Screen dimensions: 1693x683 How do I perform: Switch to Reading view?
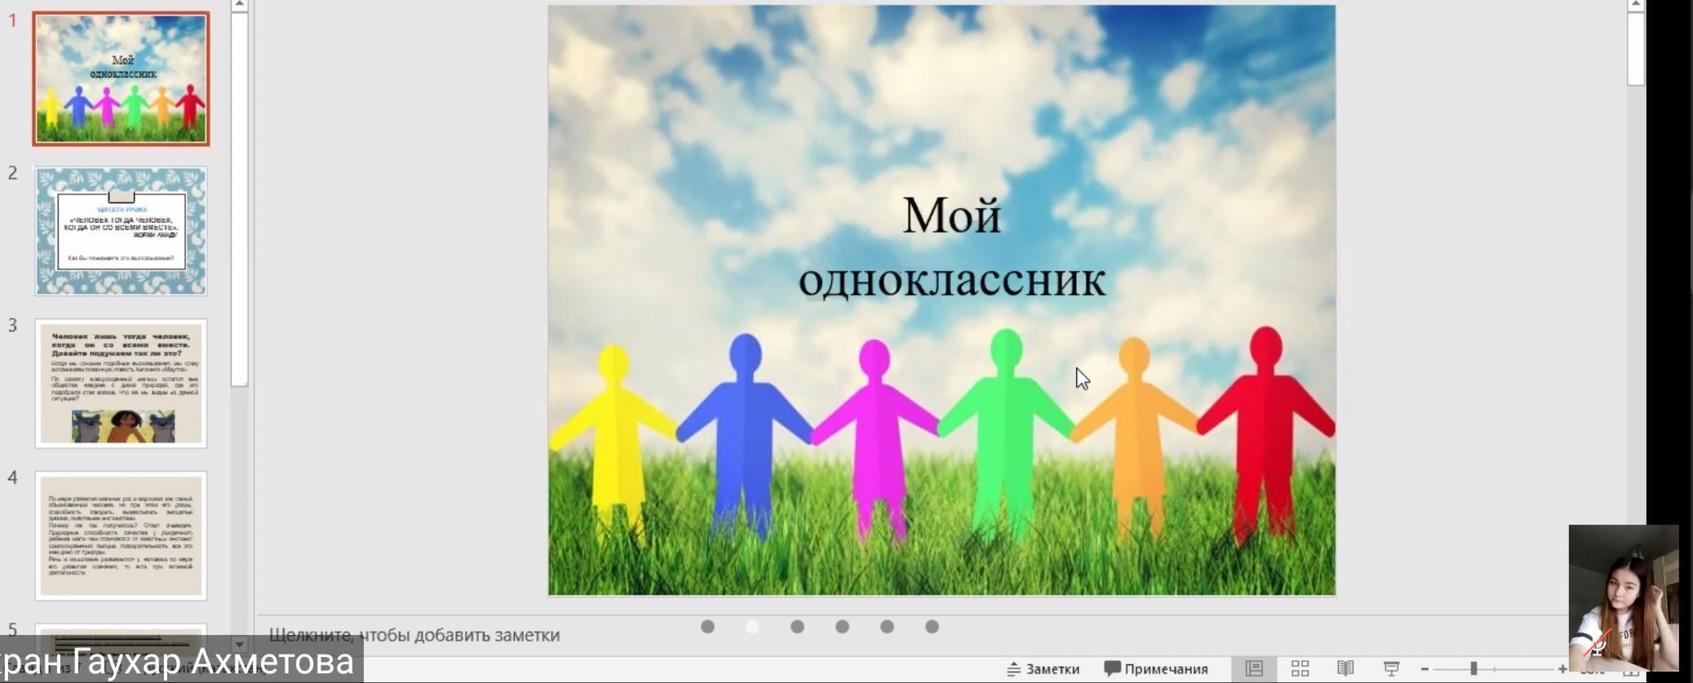click(1345, 668)
